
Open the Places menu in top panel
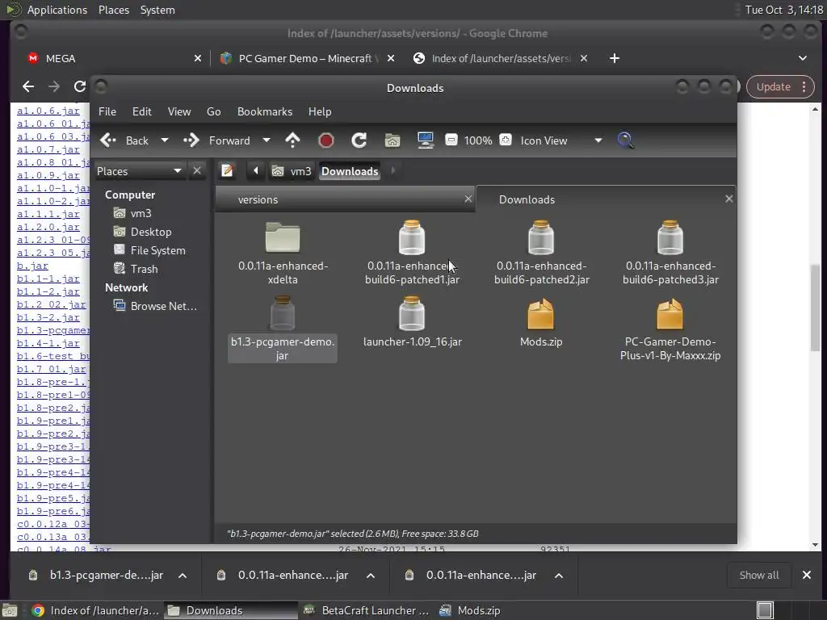click(x=113, y=10)
